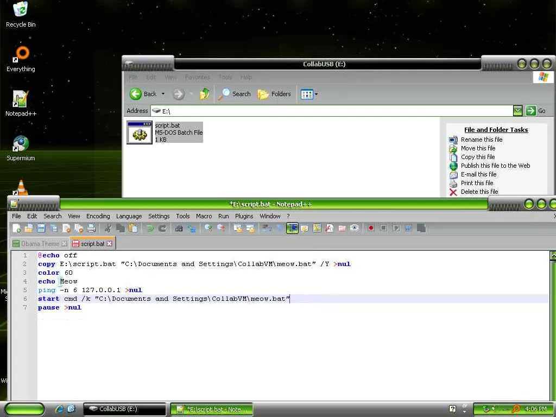Expand the Back button history dropdown in Explorer
Viewport: 556px width, 417px height.
coord(163,94)
